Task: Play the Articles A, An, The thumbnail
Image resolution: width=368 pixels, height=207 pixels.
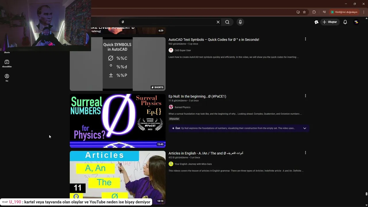Action: click(118, 178)
